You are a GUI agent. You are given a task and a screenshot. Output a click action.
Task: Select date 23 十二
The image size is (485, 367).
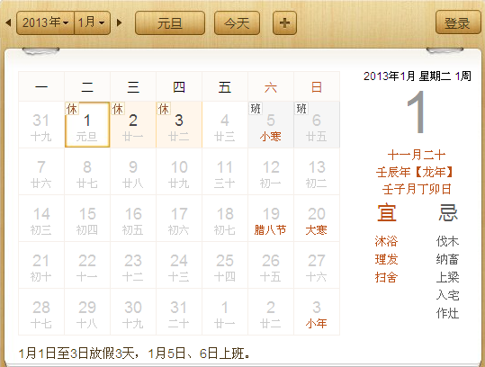click(x=133, y=265)
